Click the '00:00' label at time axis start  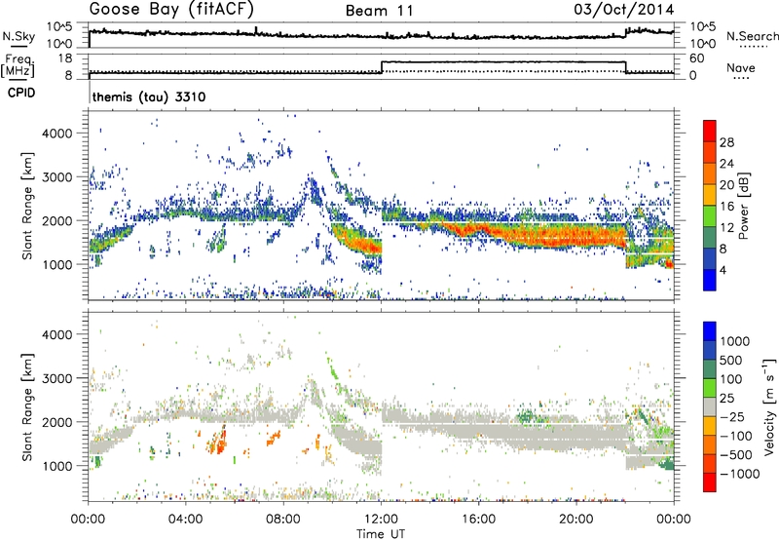click(x=89, y=520)
